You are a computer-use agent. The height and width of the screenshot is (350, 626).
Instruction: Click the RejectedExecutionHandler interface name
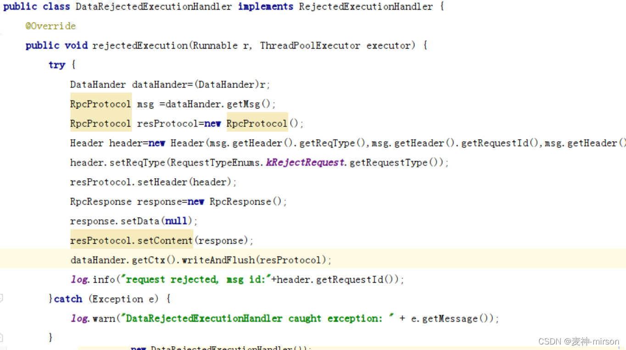366,7
